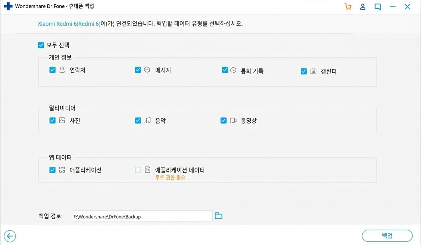Click the backup path input field

pos(142,216)
